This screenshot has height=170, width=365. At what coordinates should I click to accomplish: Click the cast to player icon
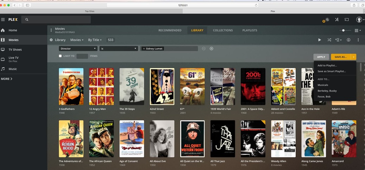click(x=347, y=20)
